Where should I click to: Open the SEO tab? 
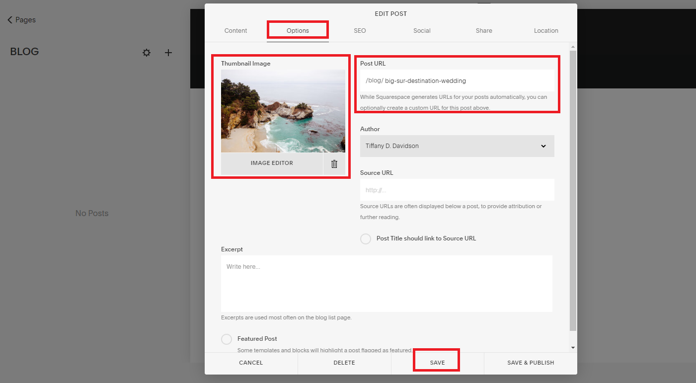click(359, 30)
